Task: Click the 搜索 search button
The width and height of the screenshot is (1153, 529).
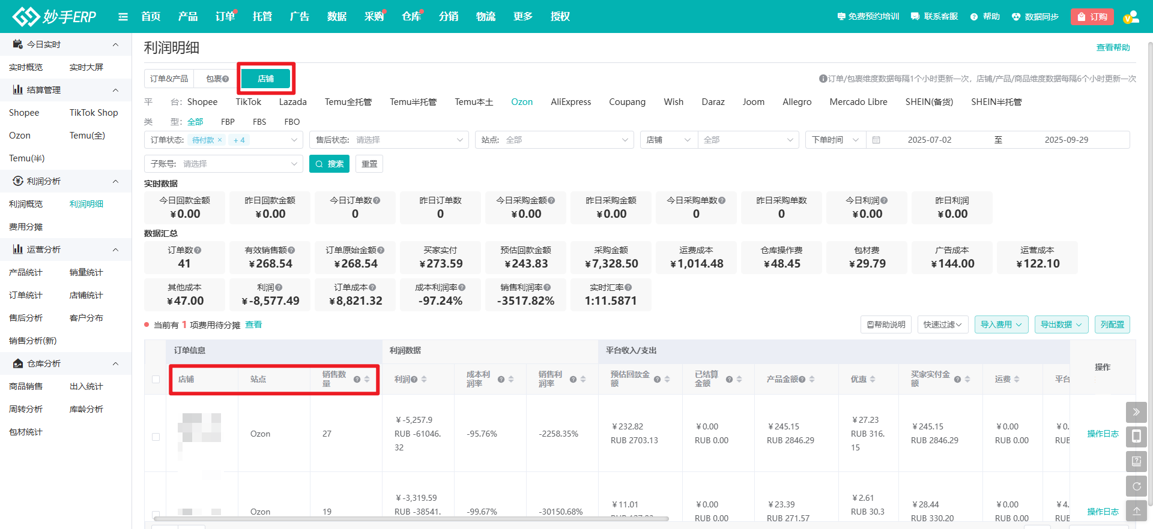Action: click(x=329, y=164)
